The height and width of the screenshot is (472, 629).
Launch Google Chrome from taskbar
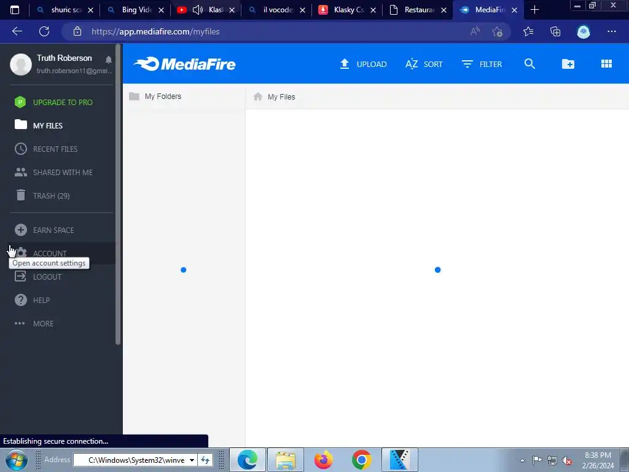point(361,460)
